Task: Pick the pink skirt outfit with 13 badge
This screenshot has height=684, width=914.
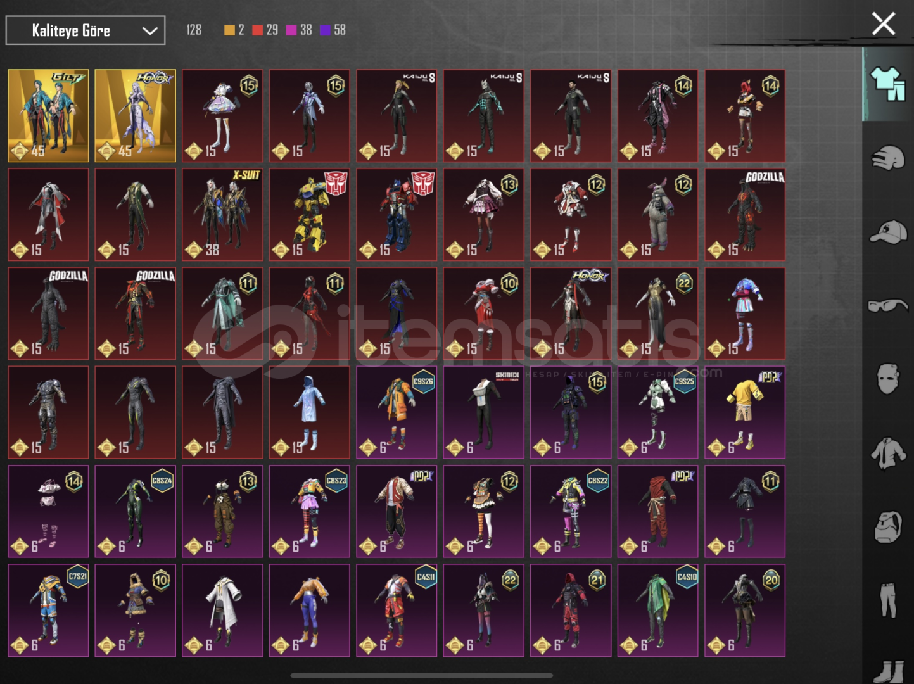Action: [484, 215]
